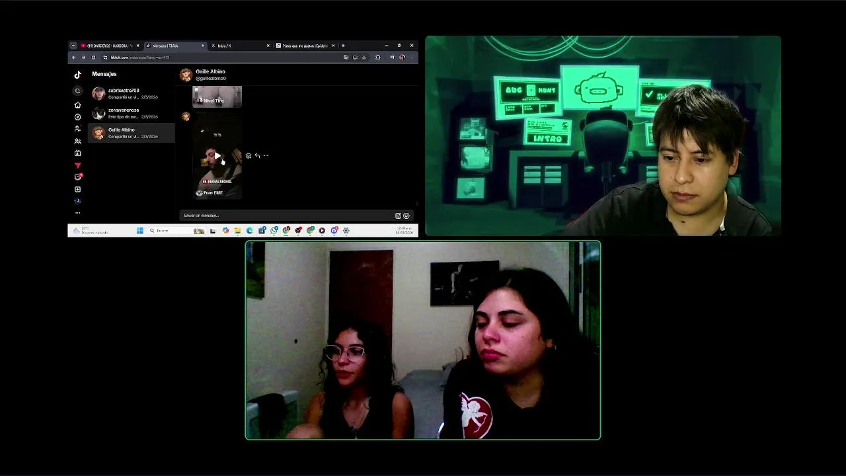This screenshot has height=476, width=846.
Task: Open the zorravenenosa conversation
Action: [x=132, y=113]
